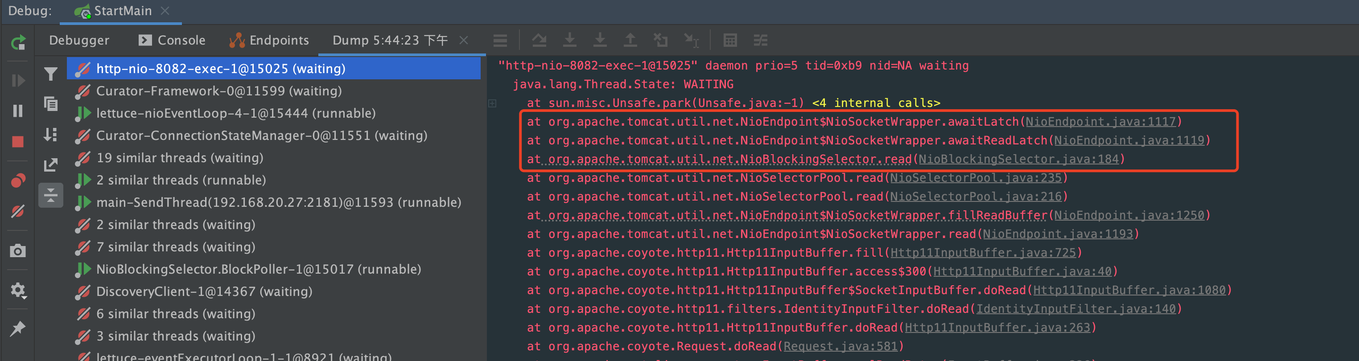Click the Resume Program icon
Image resolution: width=1359 pixels, height=361 pixels.
tap(18, 81)
